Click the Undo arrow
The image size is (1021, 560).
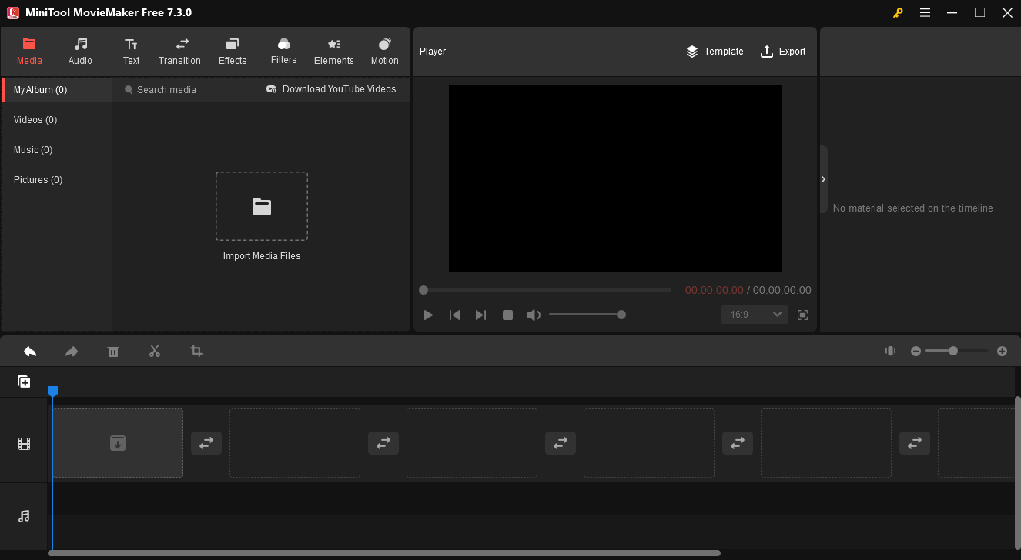[30, 351]
